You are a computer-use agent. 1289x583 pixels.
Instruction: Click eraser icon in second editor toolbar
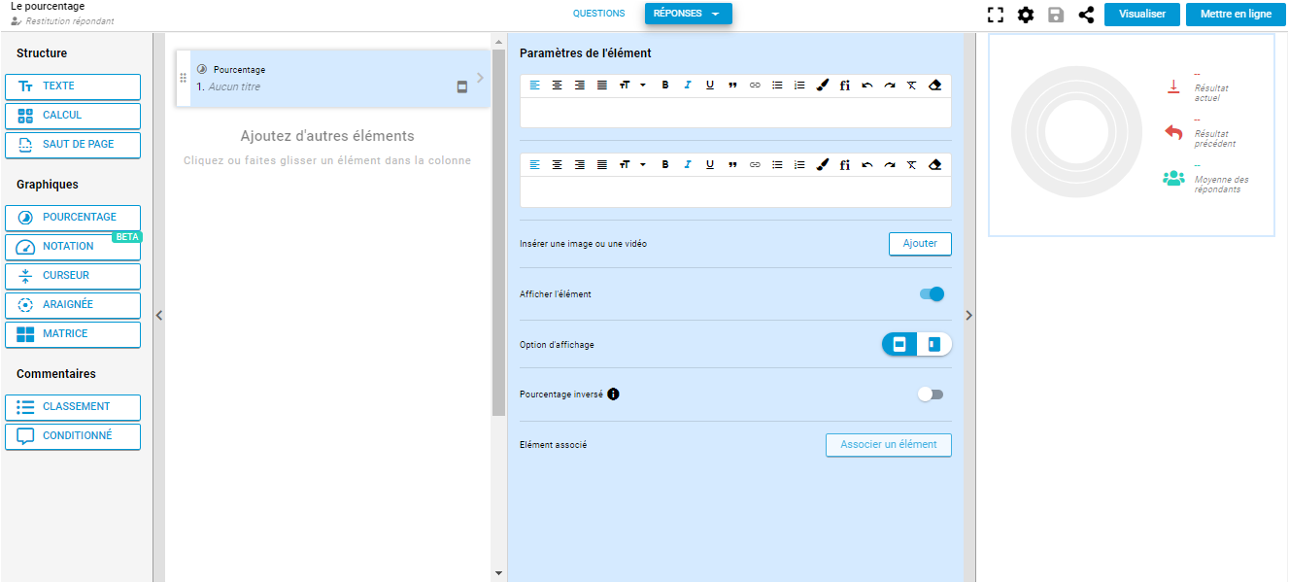click(x=934, y=164)
